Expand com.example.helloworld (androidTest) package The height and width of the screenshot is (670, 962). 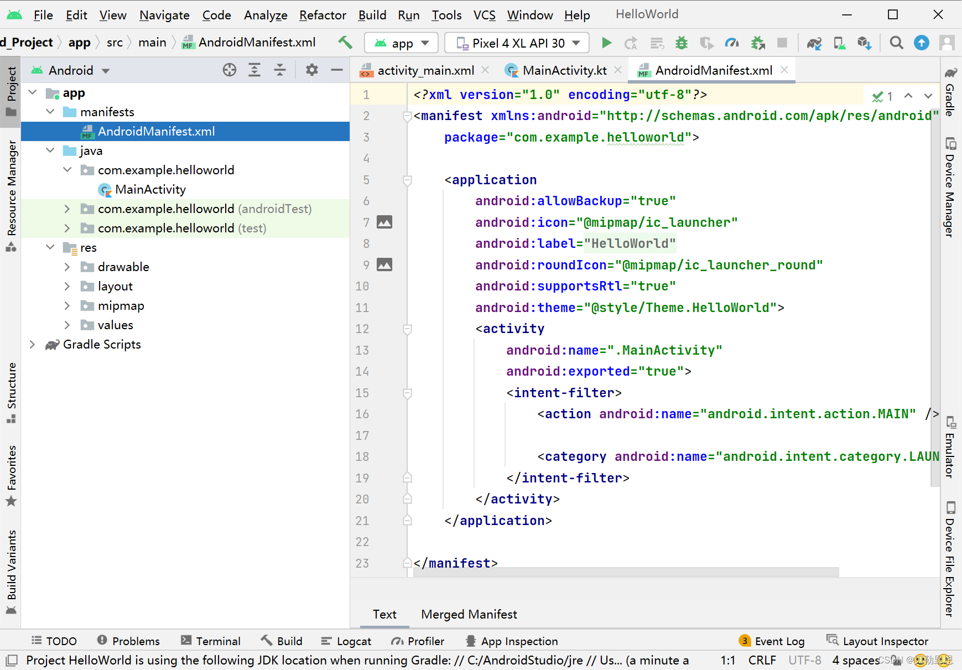67,209
